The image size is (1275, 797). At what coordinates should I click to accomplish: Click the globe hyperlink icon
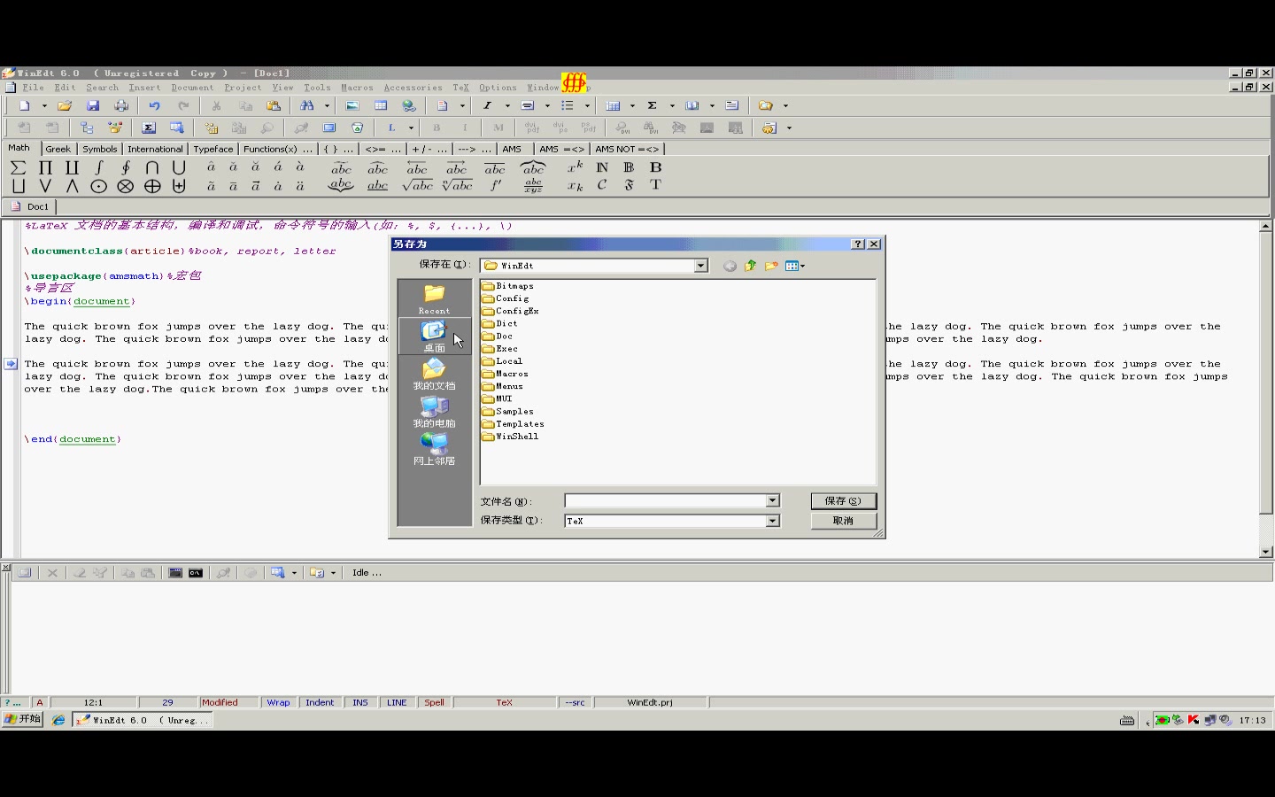point(409,105)
